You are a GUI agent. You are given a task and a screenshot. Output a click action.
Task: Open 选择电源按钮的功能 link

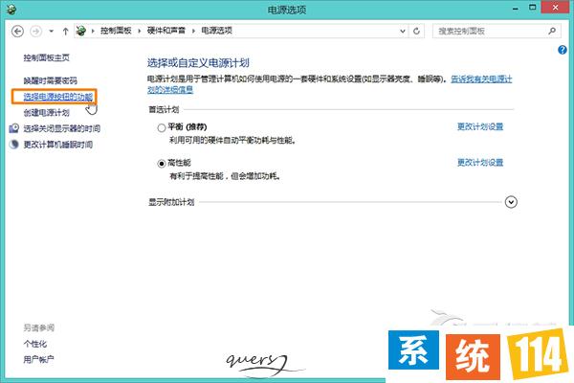tap(57, 97)
